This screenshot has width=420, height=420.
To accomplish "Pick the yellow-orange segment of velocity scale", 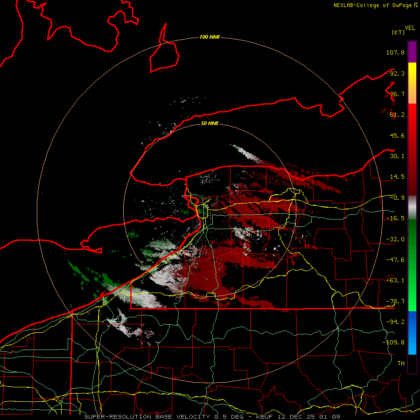I will tap(412, 84).
